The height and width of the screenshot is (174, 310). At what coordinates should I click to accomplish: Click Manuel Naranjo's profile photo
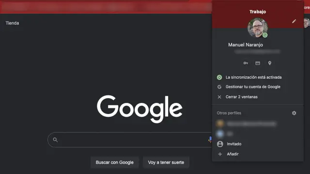[258, 28]
